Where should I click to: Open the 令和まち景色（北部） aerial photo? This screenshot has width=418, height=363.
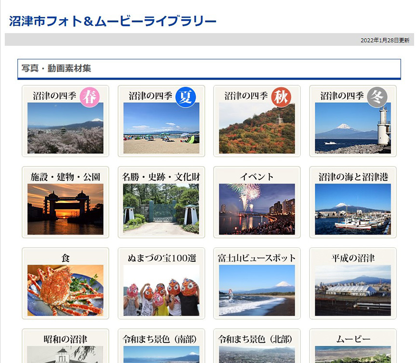257,354
